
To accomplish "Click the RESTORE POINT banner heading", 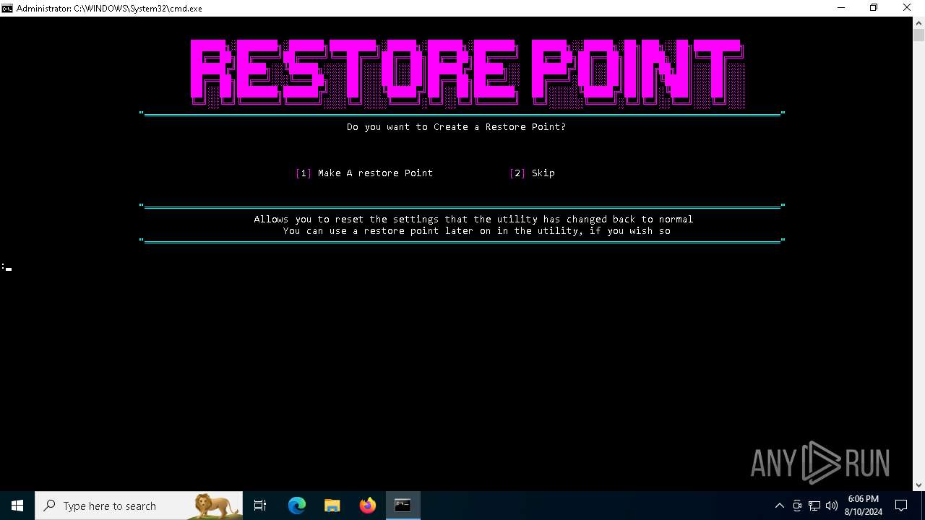I will [468, 73].
